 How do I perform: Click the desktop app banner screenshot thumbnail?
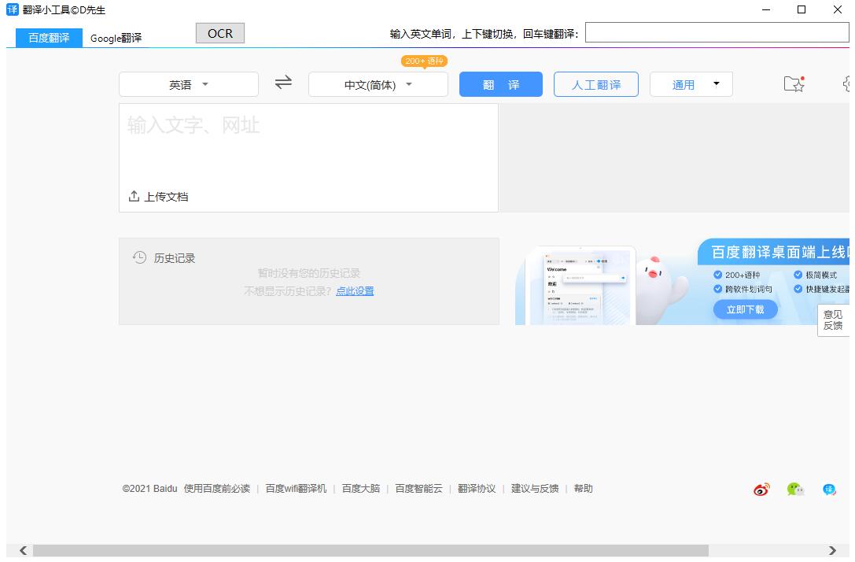(x=580, y=286)
